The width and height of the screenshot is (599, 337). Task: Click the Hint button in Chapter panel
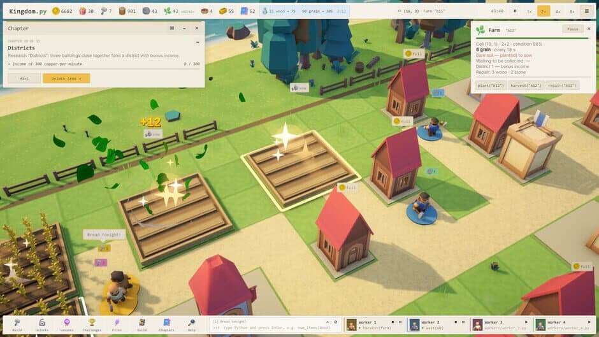point(24,78)
